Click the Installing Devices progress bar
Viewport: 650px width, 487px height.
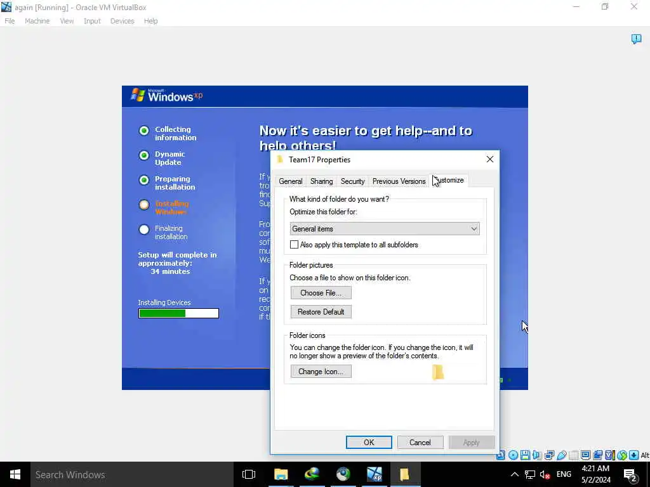coord(178,313)
